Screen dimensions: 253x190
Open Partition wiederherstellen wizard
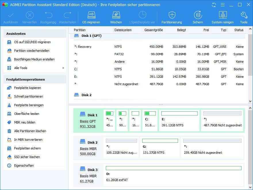click(32, 51)
